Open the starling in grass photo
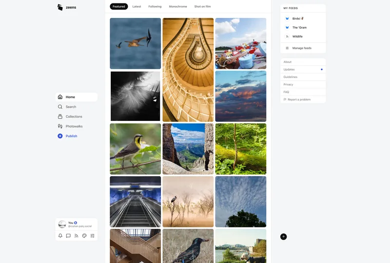 [x=188, y=246]
